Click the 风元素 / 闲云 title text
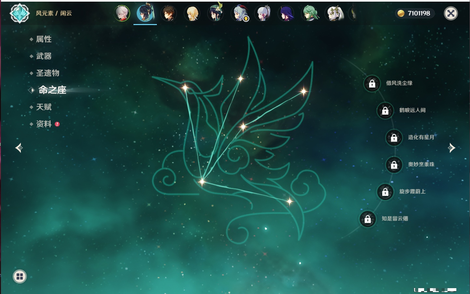Screen dimensions: 470x294 [x=54, y=13]
